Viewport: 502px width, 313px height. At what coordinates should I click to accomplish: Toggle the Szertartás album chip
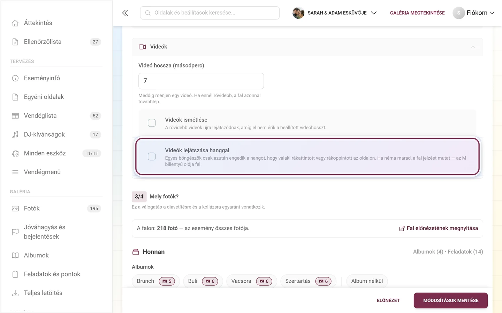308,281
